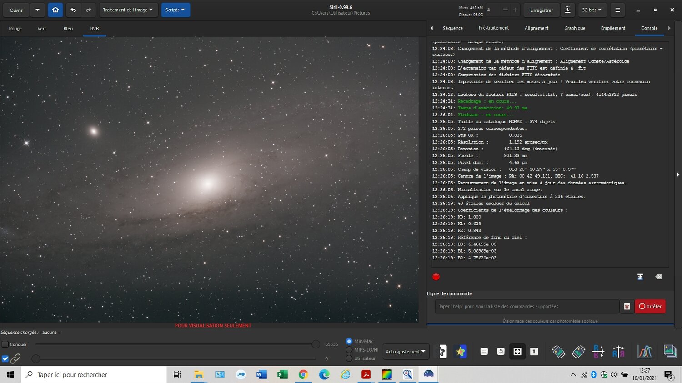Flip the image vertically
This screenshot has height=383, width=682.
(x=598, y=352)
